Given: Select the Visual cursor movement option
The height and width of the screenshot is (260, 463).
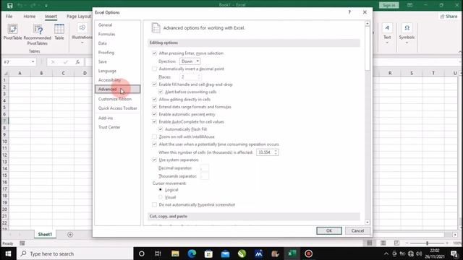Looking at the screenshot, I should click(161, 197).
